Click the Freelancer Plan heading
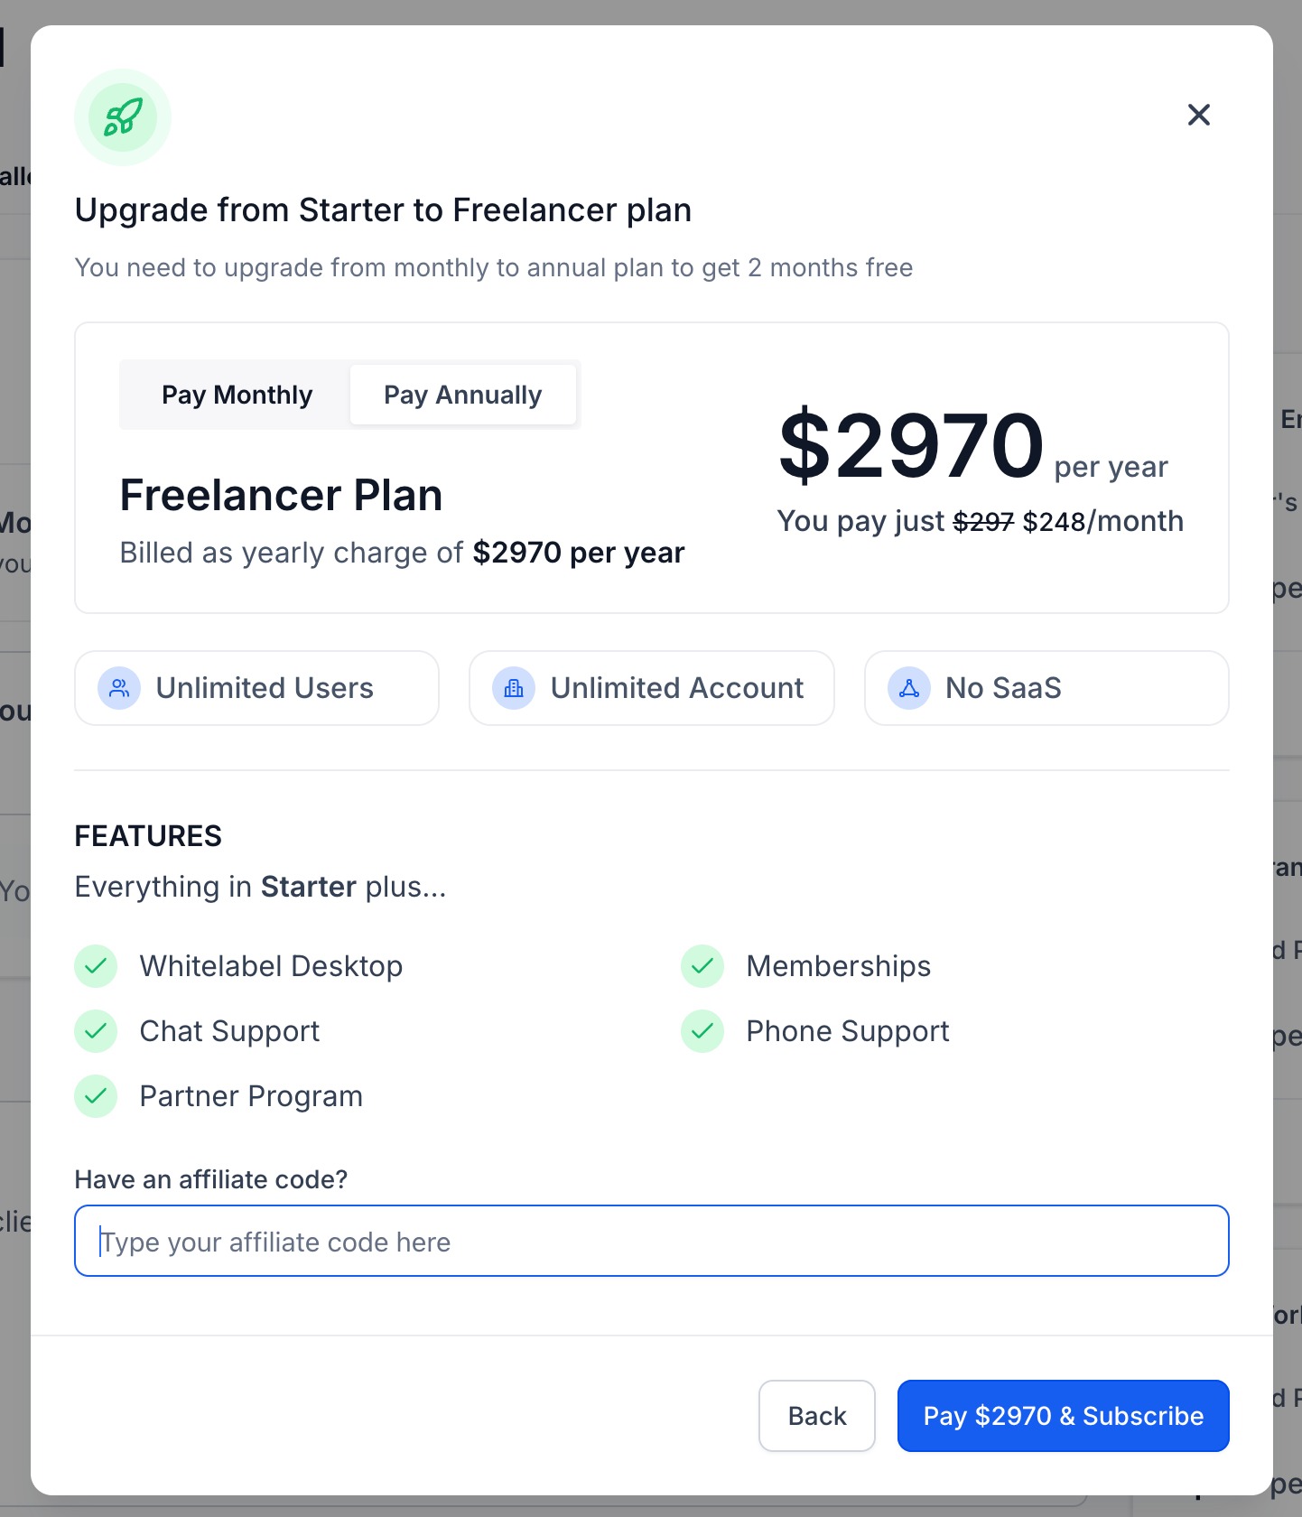 [282, 495]
